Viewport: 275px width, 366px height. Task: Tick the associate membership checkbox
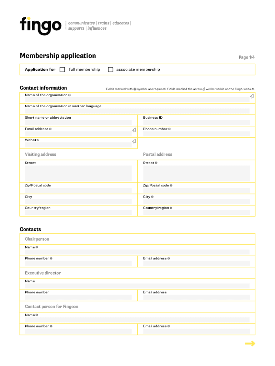pyautogui.click(x=111, y=70)
